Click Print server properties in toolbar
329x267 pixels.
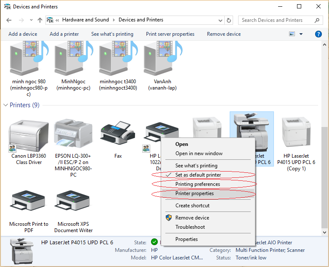[x=170, y=34]
